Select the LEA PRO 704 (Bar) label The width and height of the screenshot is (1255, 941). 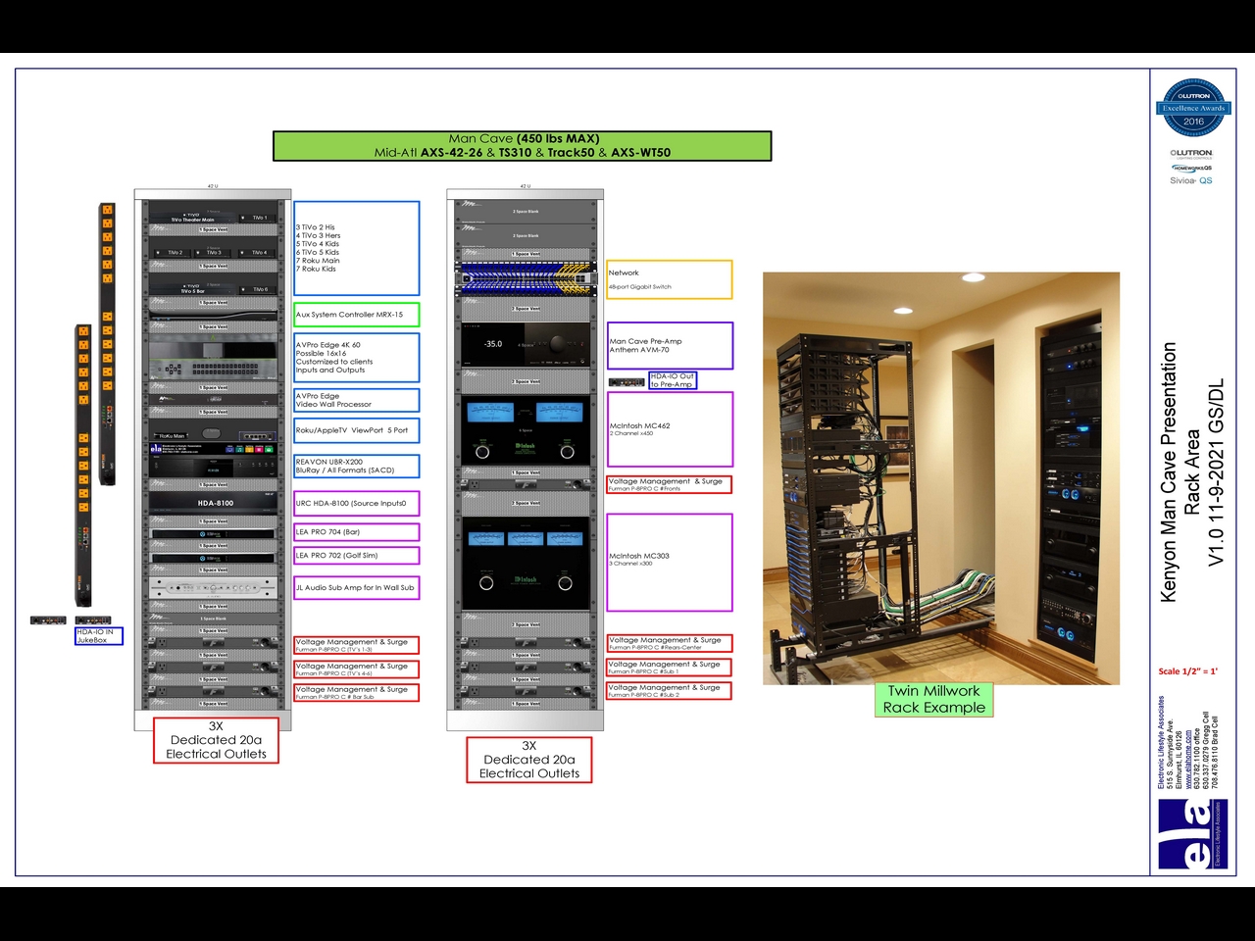click(x=357, y=531)
